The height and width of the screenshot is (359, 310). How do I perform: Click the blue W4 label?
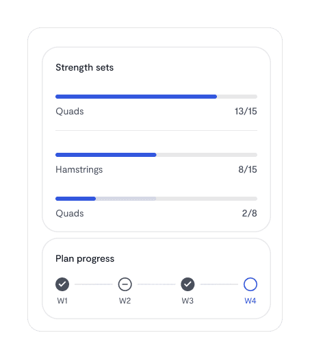[250, 301]
